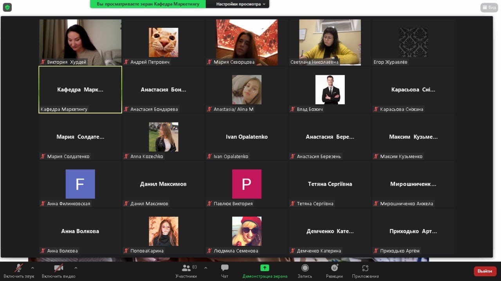Select Виктория Хурдей's video tile

(80, 42)
